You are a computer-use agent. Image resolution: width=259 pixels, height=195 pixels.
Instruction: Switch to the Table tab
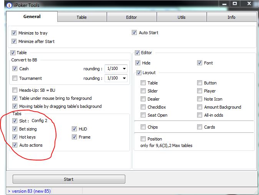coord(82,17)
